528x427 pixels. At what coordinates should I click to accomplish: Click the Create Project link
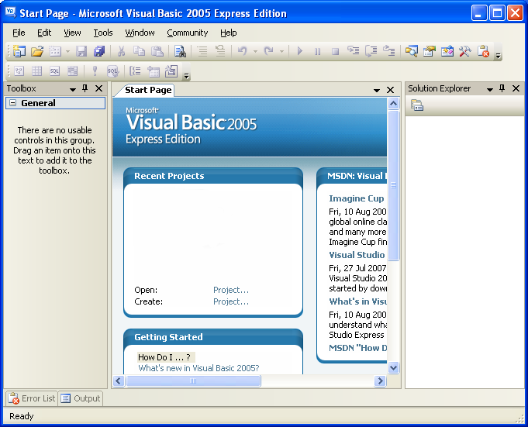tap(231, 301)
